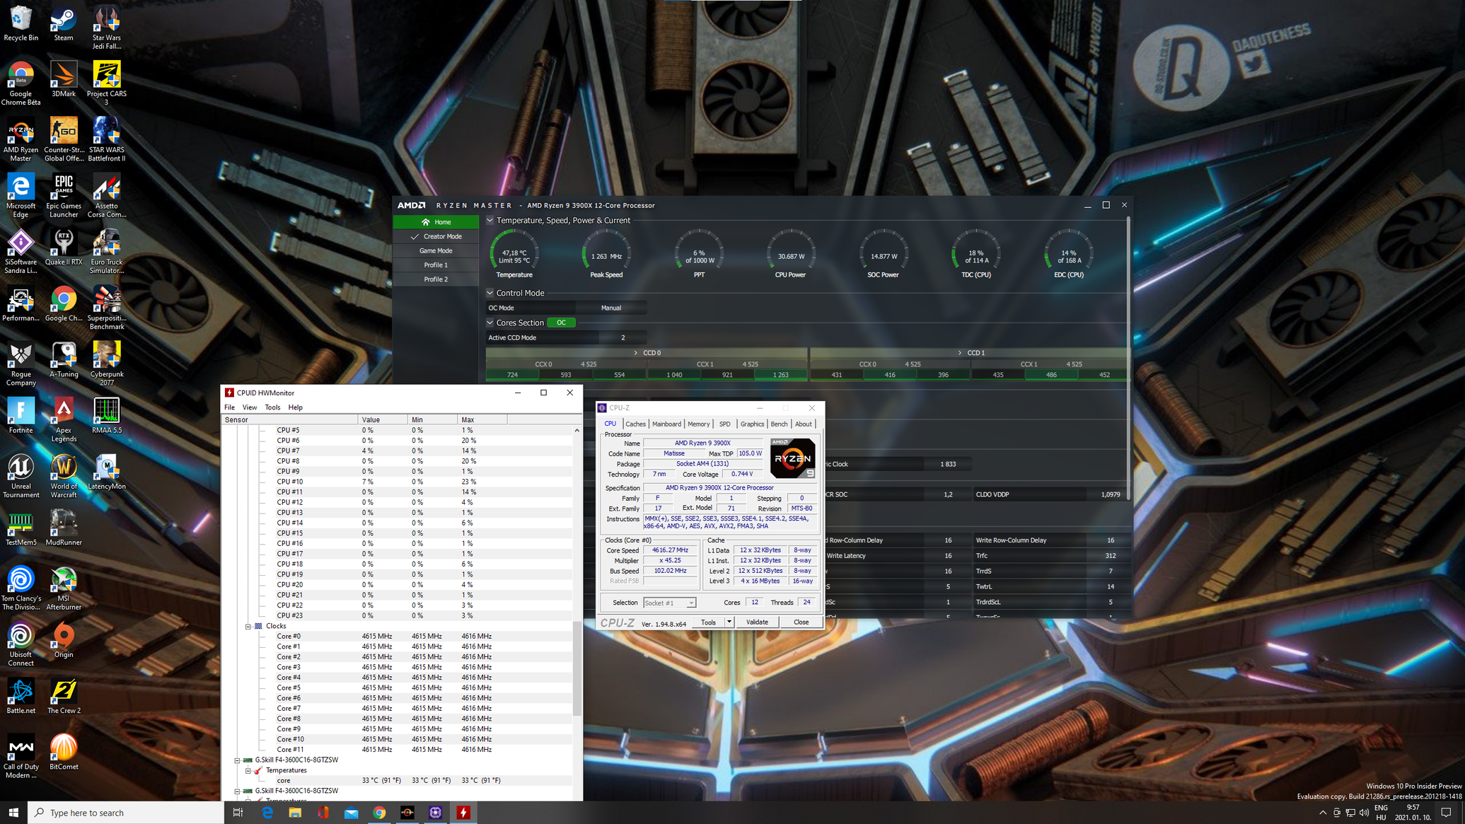Image resolution: width=1465 pixels, height=824 pixels.
Task: Open the RMAA 5.5 desktop icon
Action: click(x=107, y=416)
